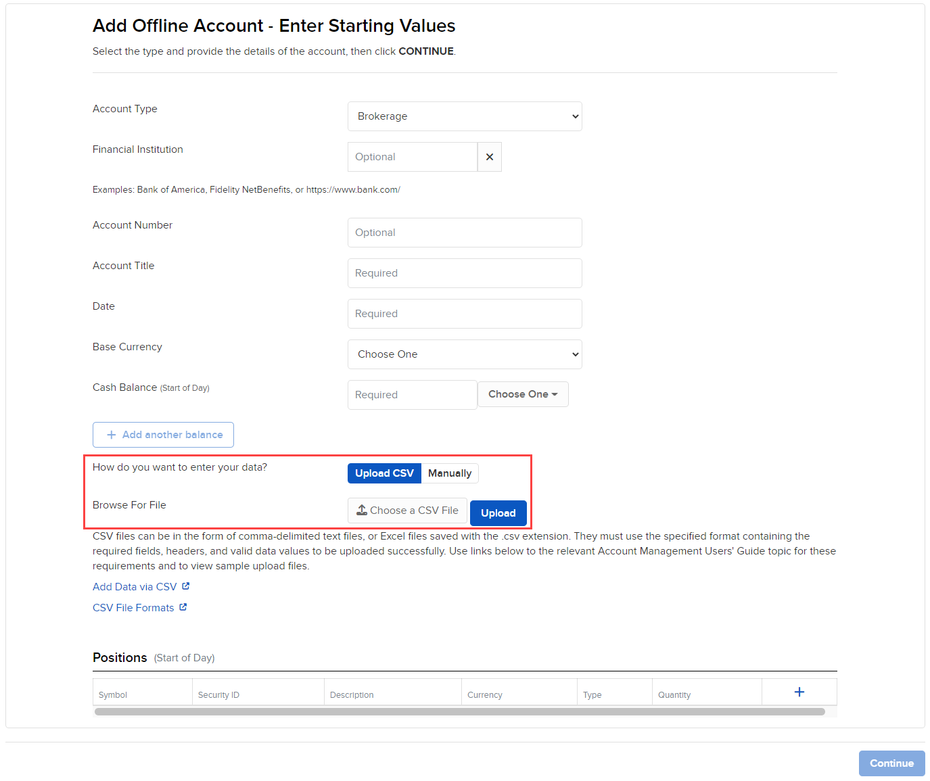930x781 pixels.
Task: Clear the Financial Institution field
Action: coord(489,156)
